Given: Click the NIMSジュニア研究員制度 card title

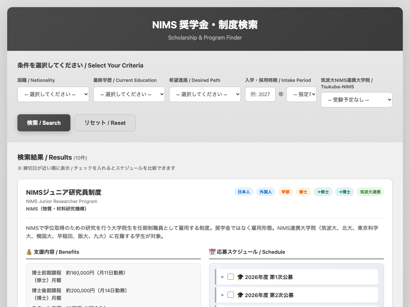Looking at the screenshot, I should coord(64,192).
